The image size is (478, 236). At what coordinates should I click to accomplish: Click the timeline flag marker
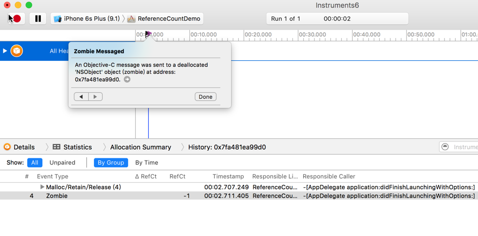(148, 34)
